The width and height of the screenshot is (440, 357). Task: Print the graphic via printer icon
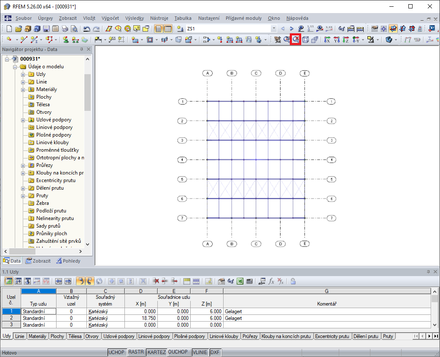point(65,29)
